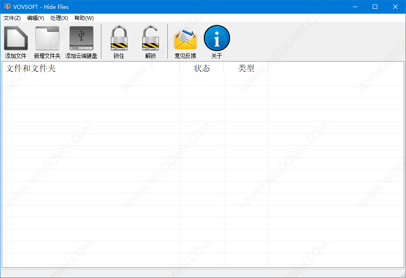Open the Help 帮助(W) menu
The width and height of the screenshot is (406, 278).
pyautogui.click(x=84, y=18)
